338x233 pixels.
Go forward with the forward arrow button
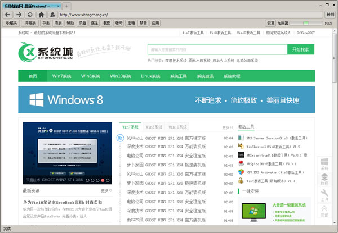(19, 15)
